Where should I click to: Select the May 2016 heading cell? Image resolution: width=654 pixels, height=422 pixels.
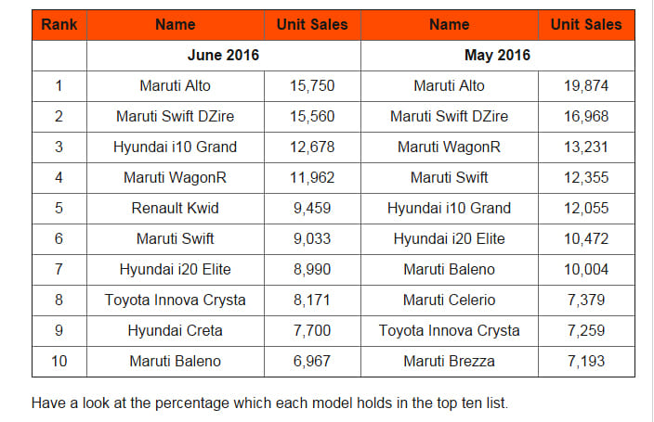pos(498,56)
